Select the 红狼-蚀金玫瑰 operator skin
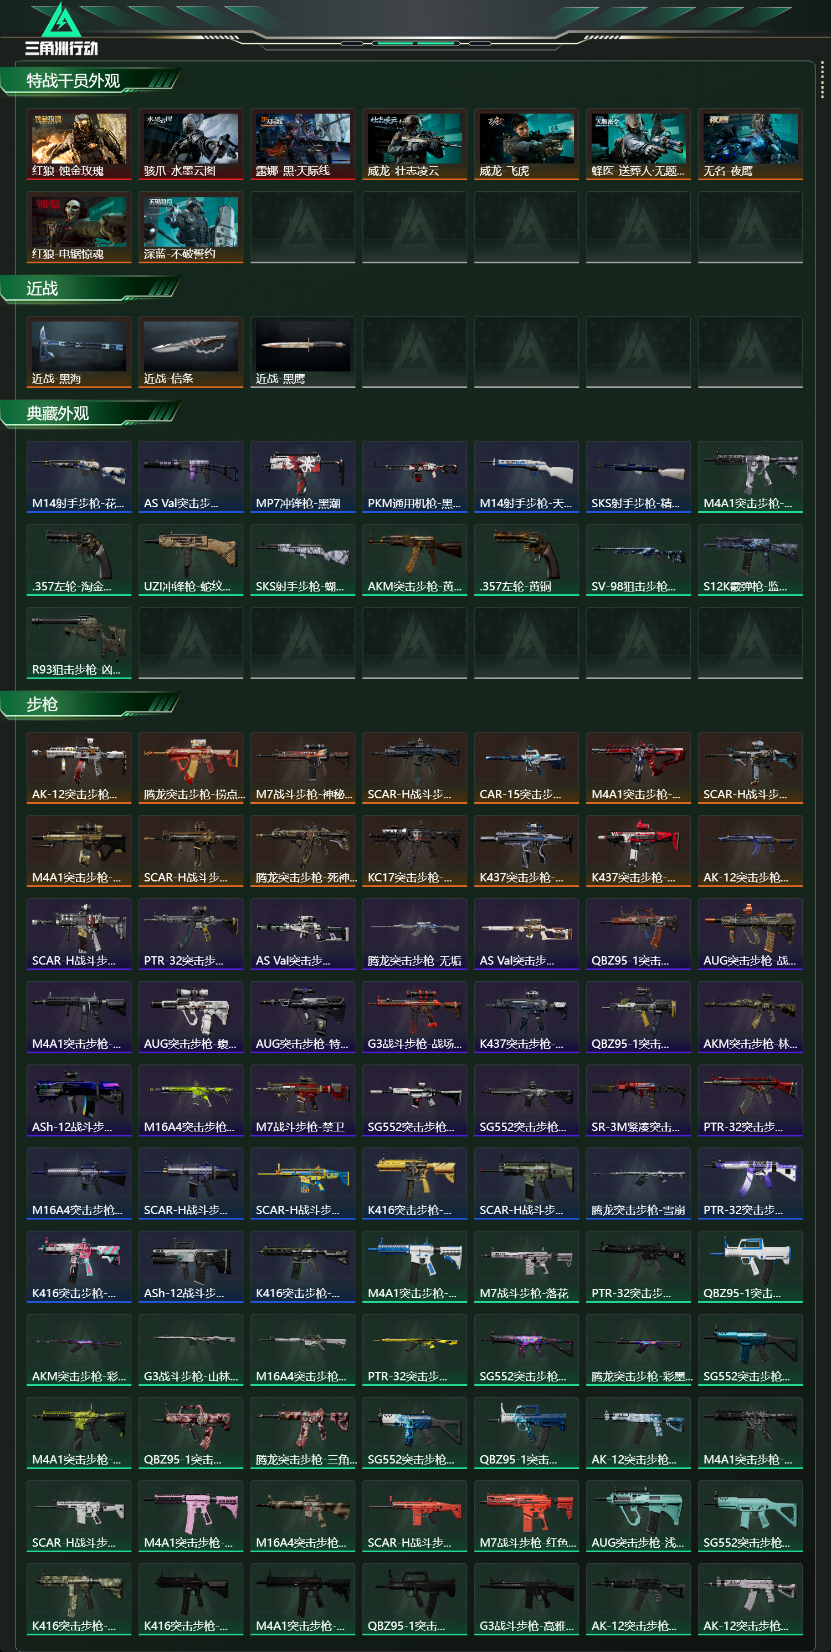Screen dimensions: 831x1652 click(x=79, y=144)
